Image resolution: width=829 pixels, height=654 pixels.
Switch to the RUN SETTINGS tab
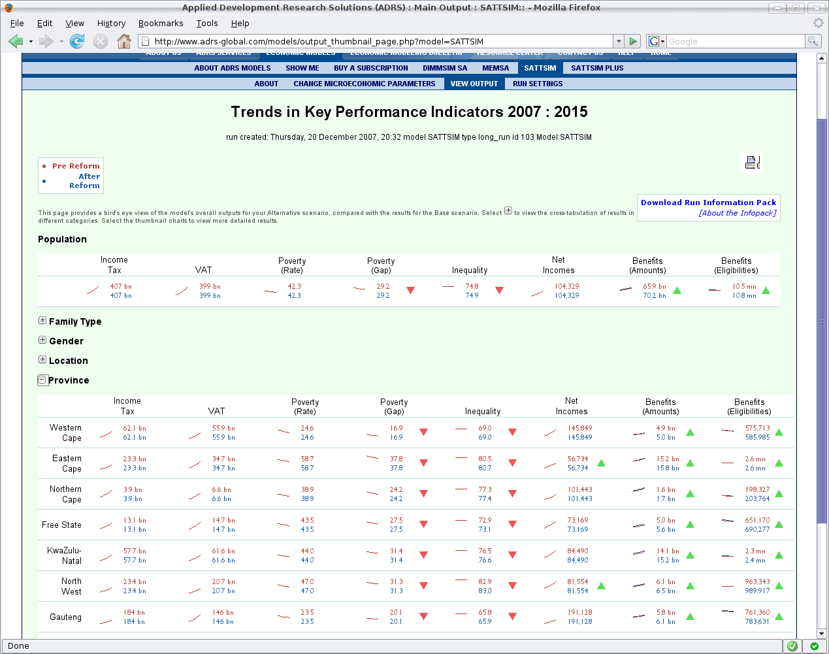pyautogui.click(x=537, y=84)
